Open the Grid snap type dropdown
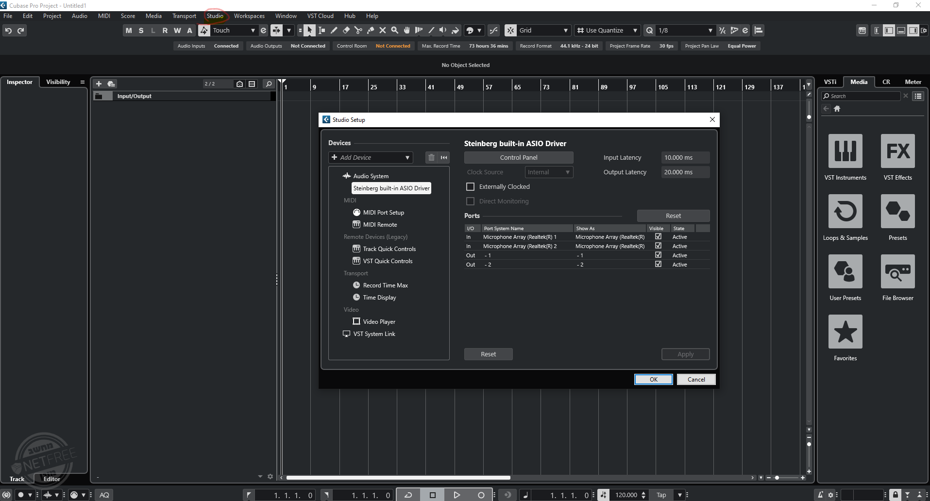The height and width of the screenshot is (501, 930). (543, 30)
